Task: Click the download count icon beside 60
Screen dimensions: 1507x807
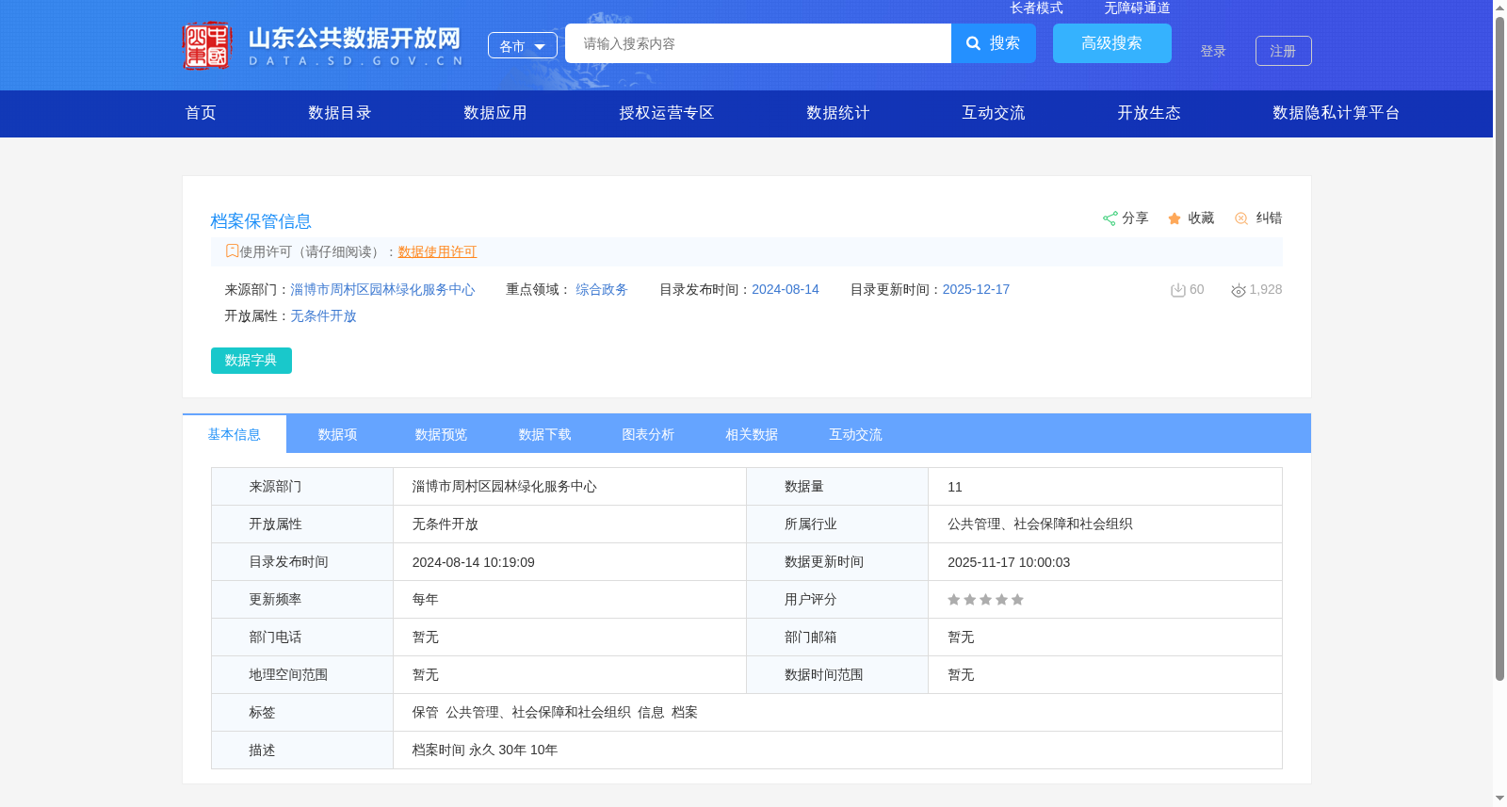Action: pos(1177,290)
